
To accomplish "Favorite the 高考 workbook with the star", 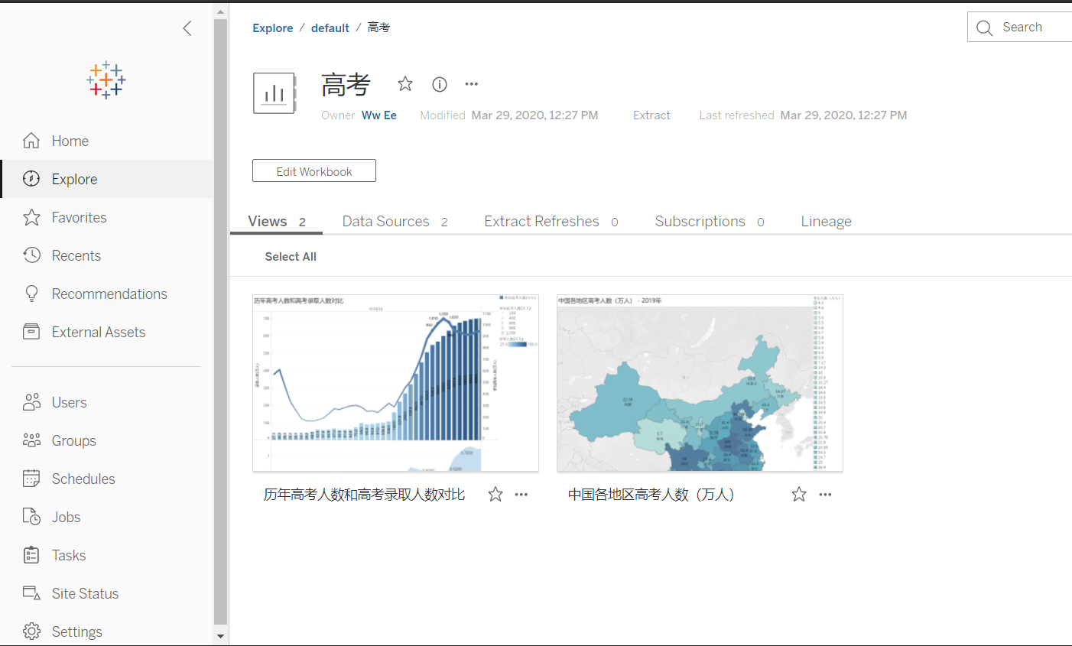I will point(404,84).
